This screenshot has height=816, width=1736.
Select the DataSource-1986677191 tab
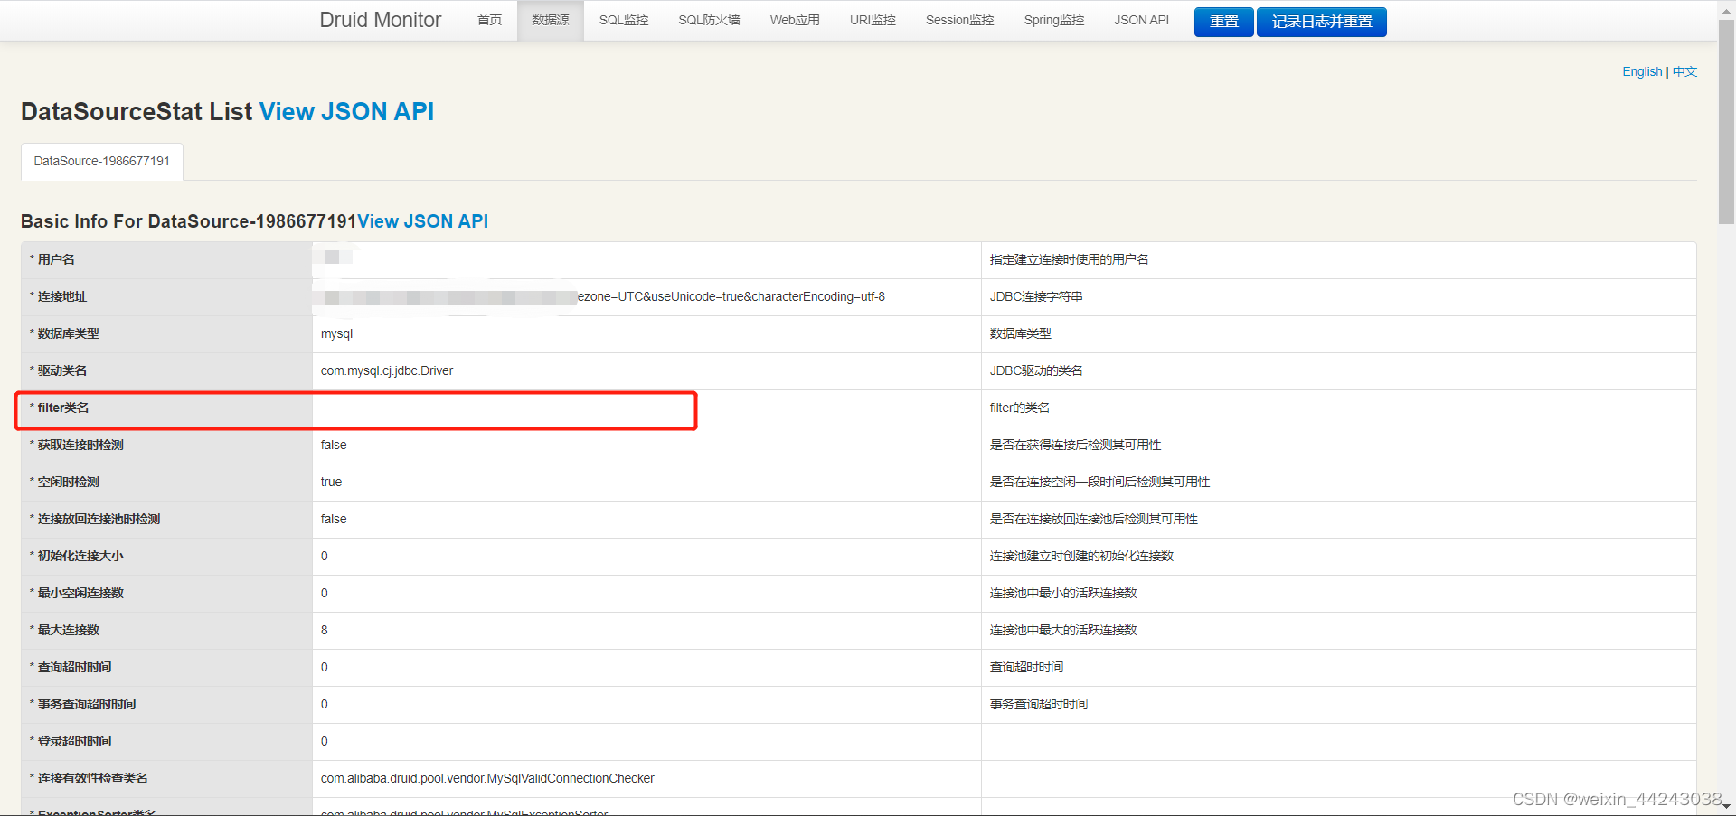(101, 161)
